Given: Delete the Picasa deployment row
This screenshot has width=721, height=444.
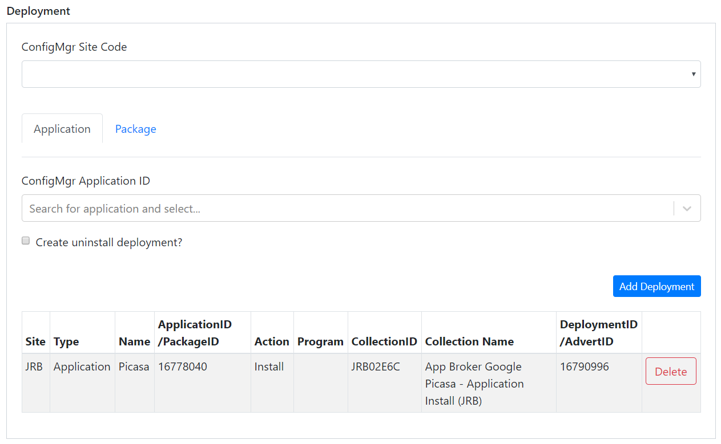Looking at the screenshot, I should (x=671, y=372).
